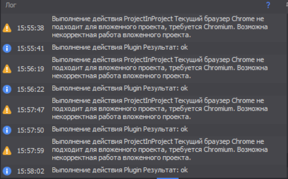Image resolution: width=288 pixels, height=179 pixels.
Task: Click the warning icon at 15:56:19
Action: click(7, 69)
